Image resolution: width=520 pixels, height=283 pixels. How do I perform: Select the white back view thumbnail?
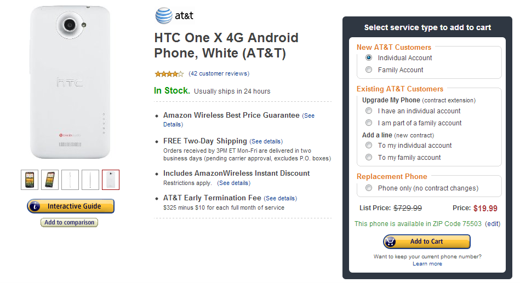coord(111,180)
